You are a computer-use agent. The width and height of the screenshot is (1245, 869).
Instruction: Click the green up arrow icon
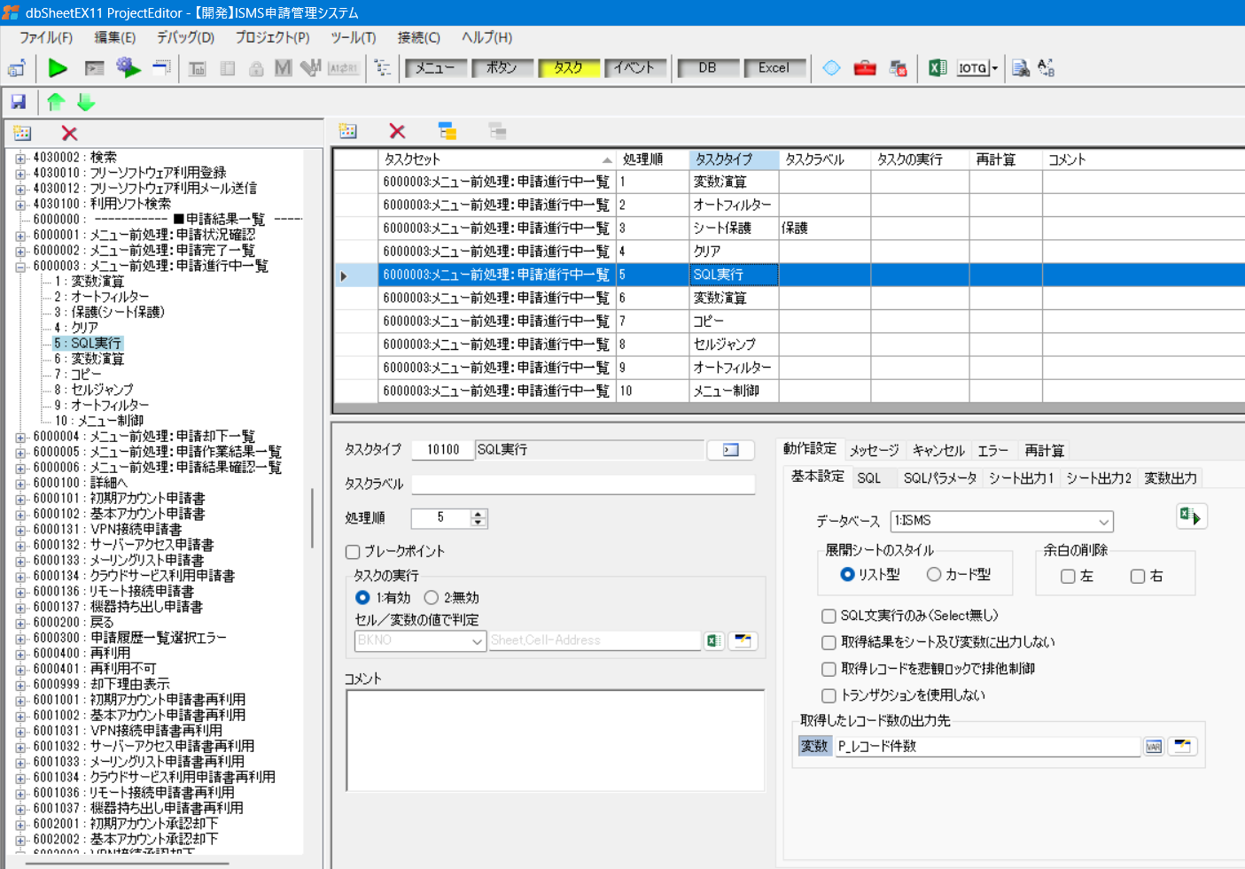pyautogui.click(x=56, y=102)
